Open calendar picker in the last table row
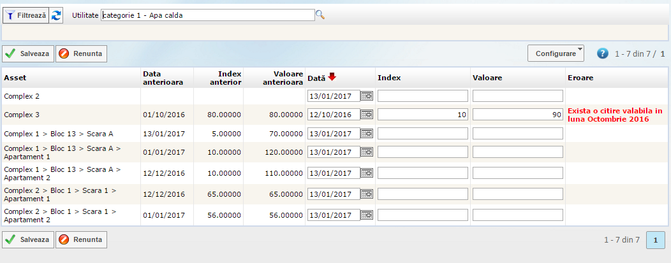Image resolution: width=671 pixels, height=263 pixels. [x=367, y=215]
